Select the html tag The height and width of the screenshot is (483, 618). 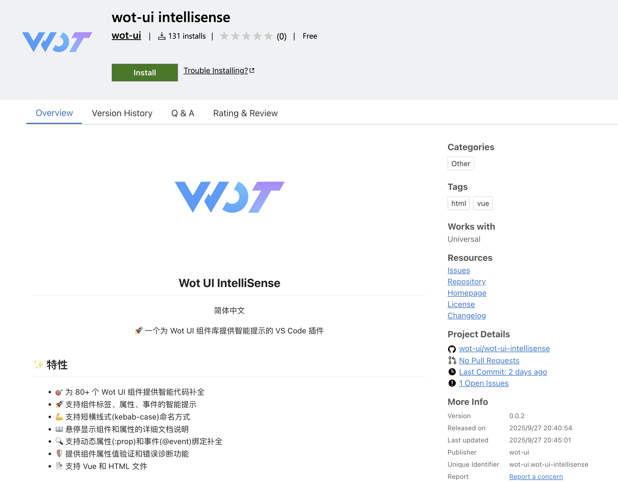[x=459, y=203]
